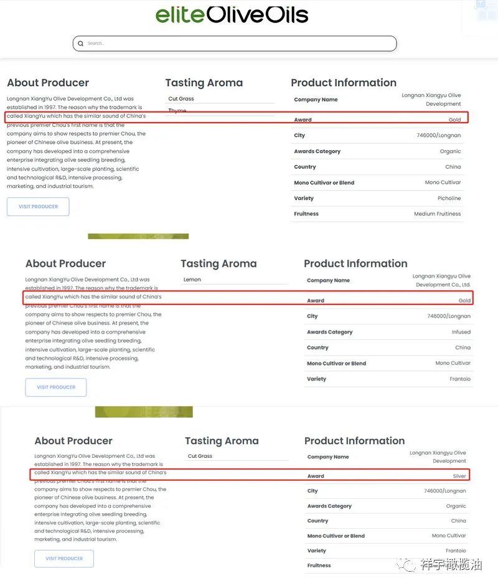Click second Visit Producer button
This screenshot has width=498, height=586.
pyautogui.click(x=56, y=387)
